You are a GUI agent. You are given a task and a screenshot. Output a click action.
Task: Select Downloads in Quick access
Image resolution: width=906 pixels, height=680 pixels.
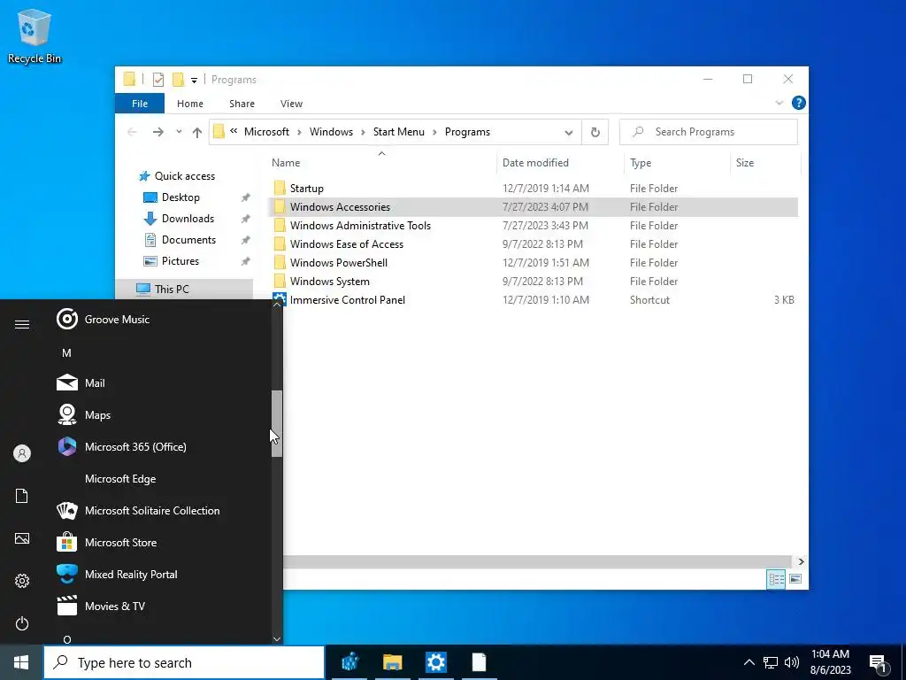(x=188, y=219)
